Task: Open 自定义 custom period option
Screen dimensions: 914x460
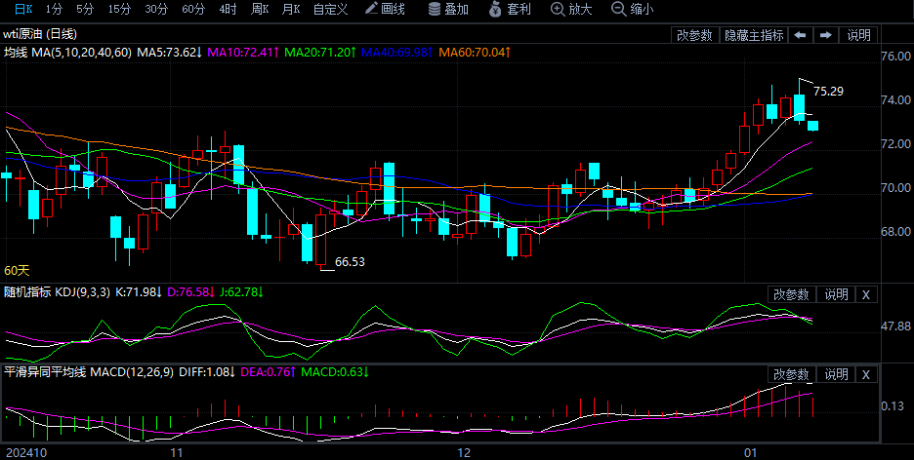Action: (x=330, y=9)
